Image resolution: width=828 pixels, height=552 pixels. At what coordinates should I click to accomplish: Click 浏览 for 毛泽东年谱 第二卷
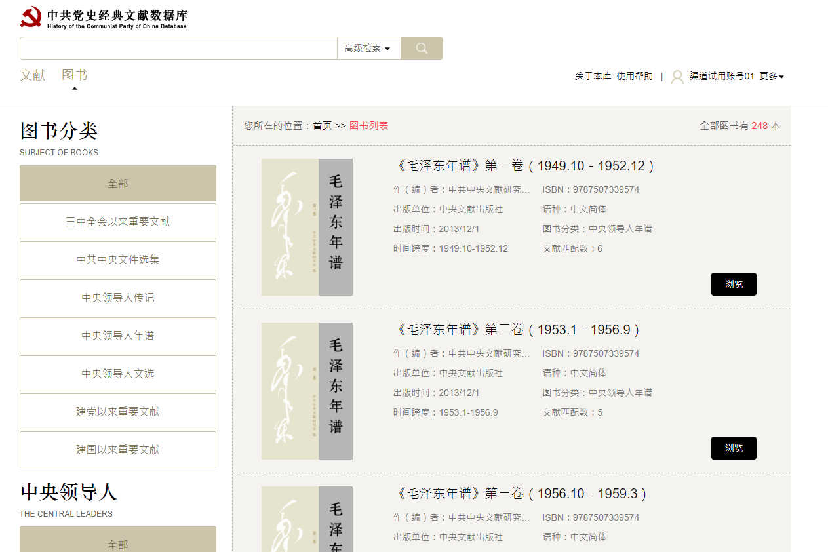[x=734, y=448]
